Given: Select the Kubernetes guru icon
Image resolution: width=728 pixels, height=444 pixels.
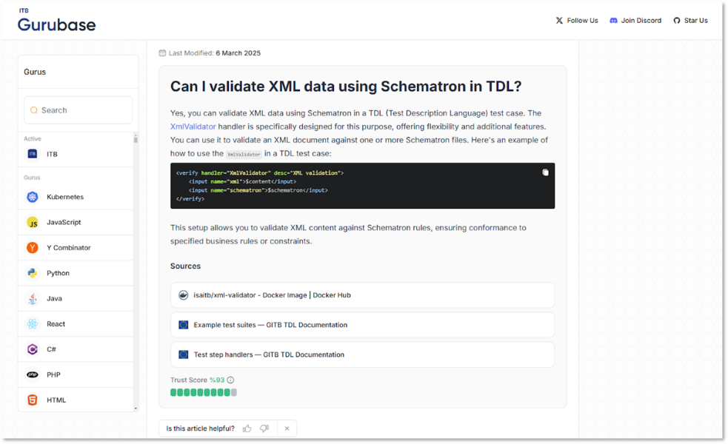Looking at the screenshot, I should (x=33, y=197).
